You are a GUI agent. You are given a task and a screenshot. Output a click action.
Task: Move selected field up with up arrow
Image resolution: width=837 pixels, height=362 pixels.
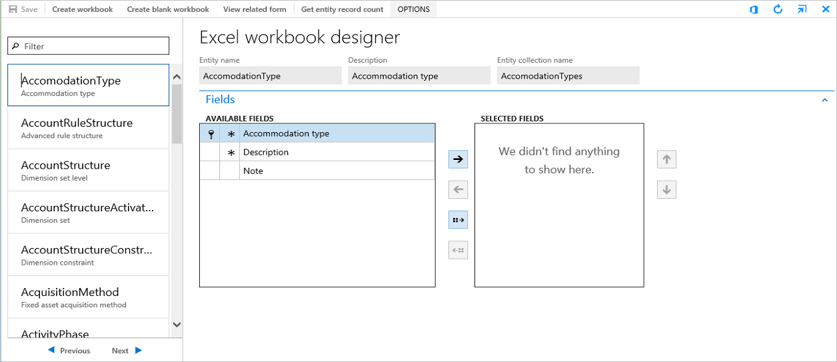666,159
